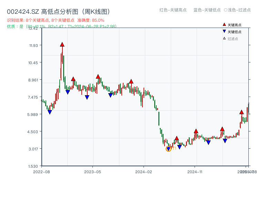This screenshot has height=207, width=276.
Task: Click the pale triangle icon beside legend 过滤点
Action: pos(224,38)
